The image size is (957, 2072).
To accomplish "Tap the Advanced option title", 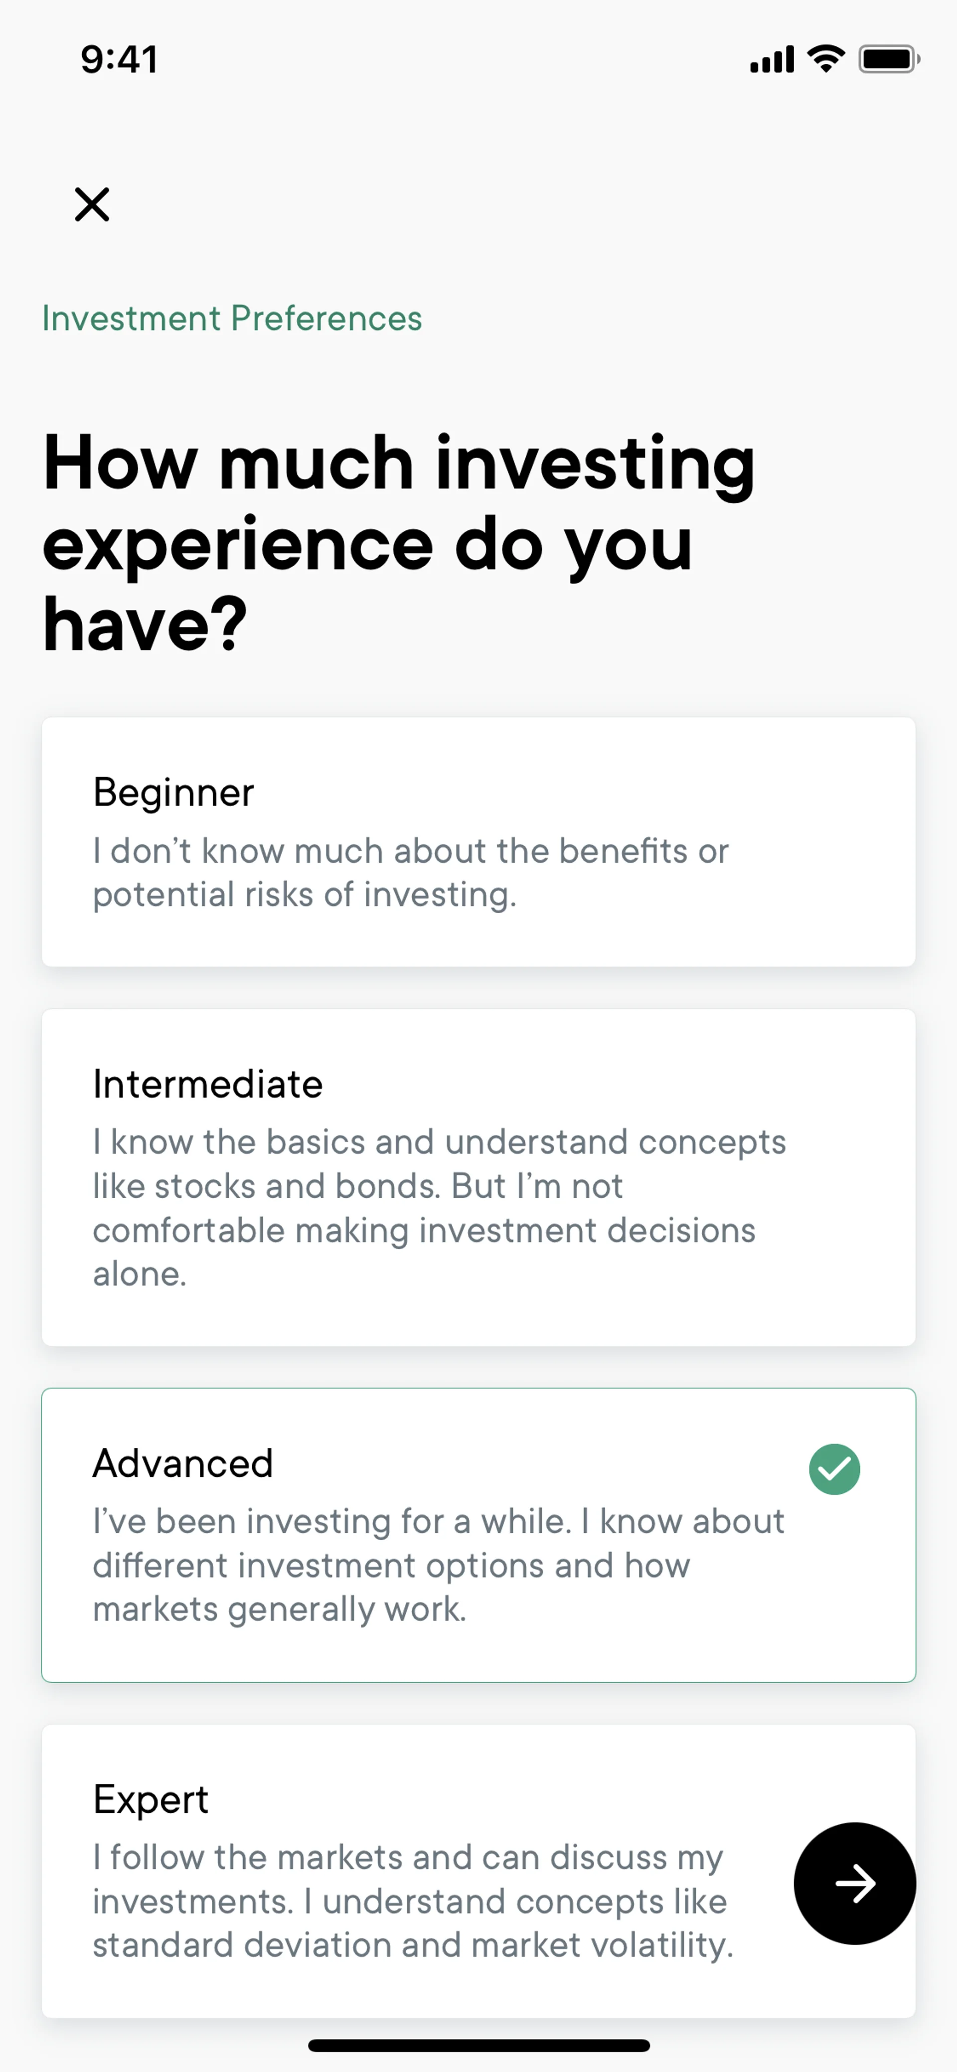I will click(x=182, y=1463).
